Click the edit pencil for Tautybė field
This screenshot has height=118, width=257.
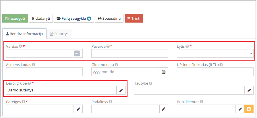coord(249,90)
